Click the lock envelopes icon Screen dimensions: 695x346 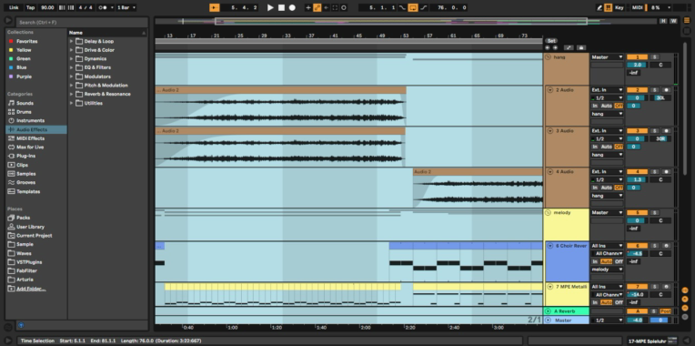580,47
